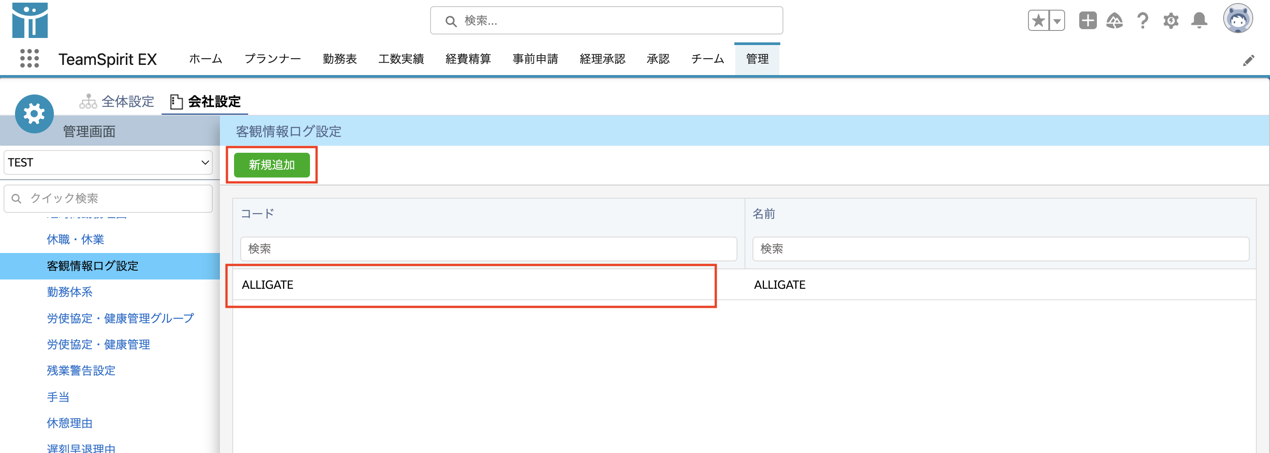Image resolution: width=1270 pixels, height=453 pixels.
Task: Select the ALLIGATE name cell
Action: (x=1000, y=284)
